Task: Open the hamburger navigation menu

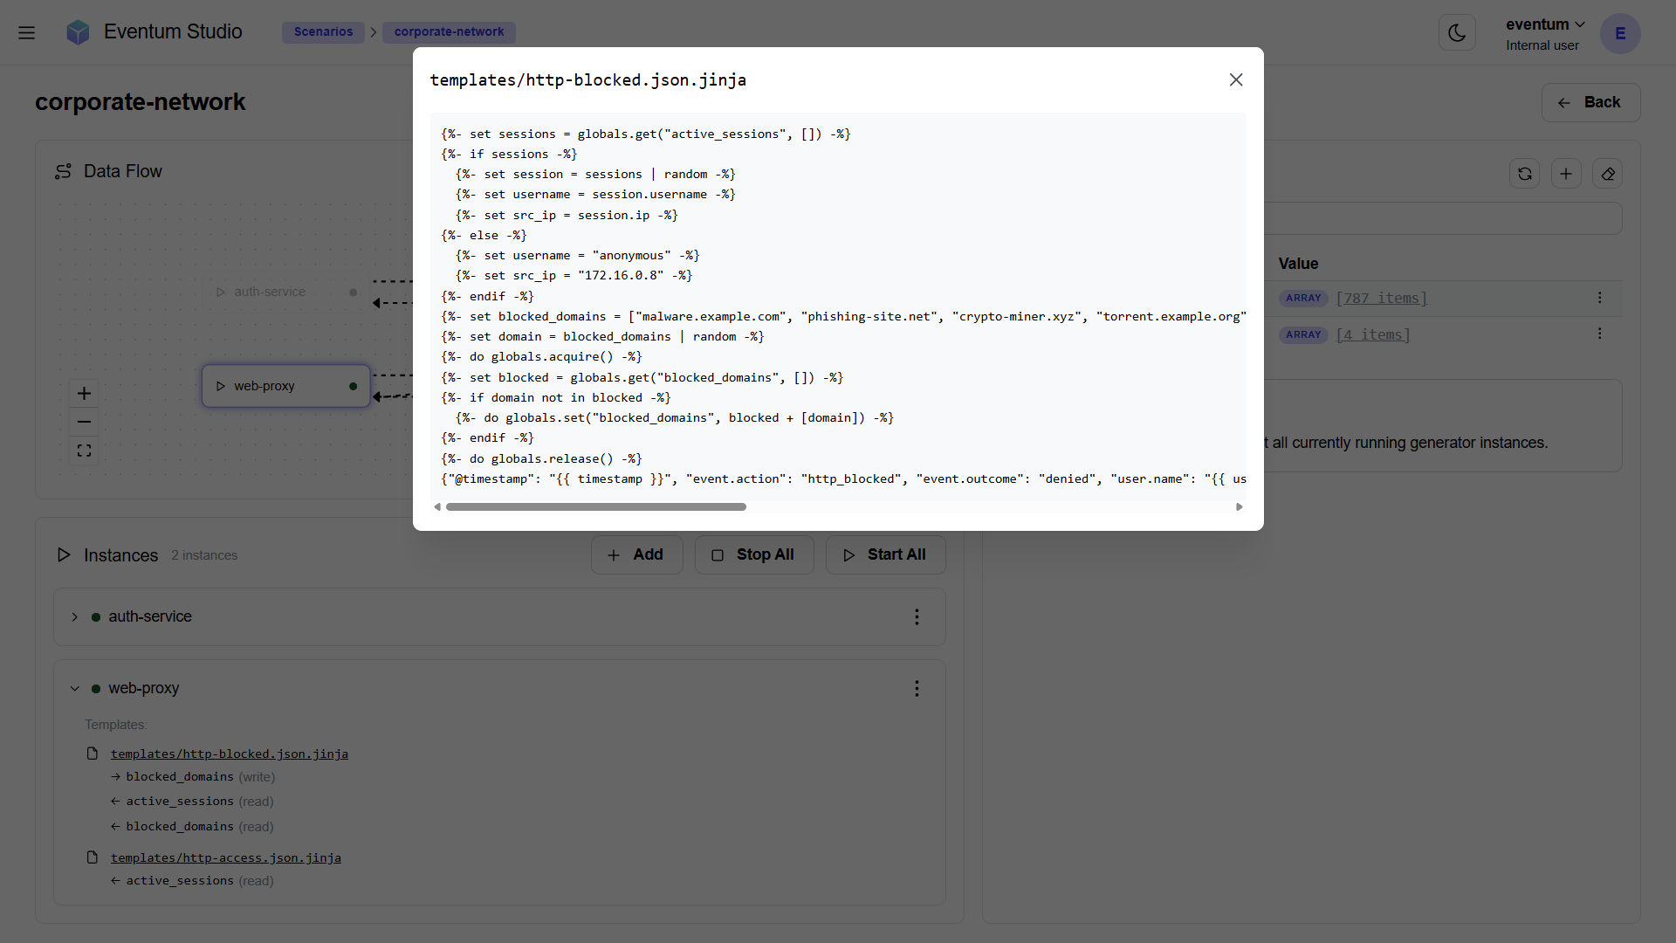Action: (x=26, y=32)
